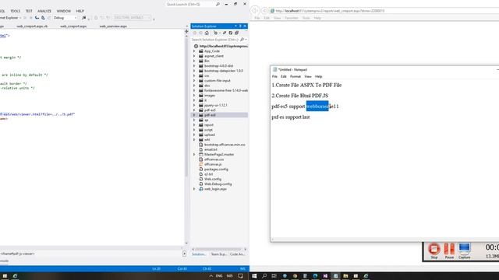This screenshot has width=499, height=280.
Task: Open packages.config in Solution Explorer
Action: (x=216, y=170)
